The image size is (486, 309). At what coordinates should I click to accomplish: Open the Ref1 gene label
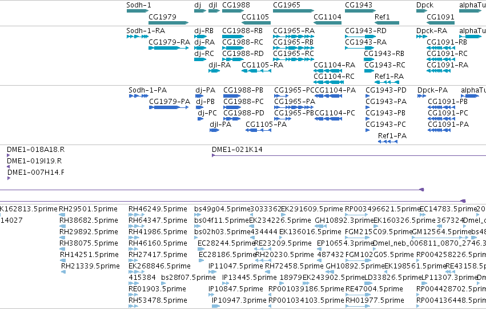pyautogui.click(x=382, y=17)
